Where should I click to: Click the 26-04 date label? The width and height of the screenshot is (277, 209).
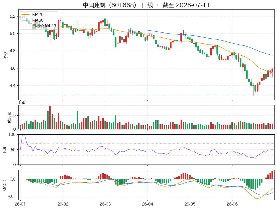(x=148, y=204)
